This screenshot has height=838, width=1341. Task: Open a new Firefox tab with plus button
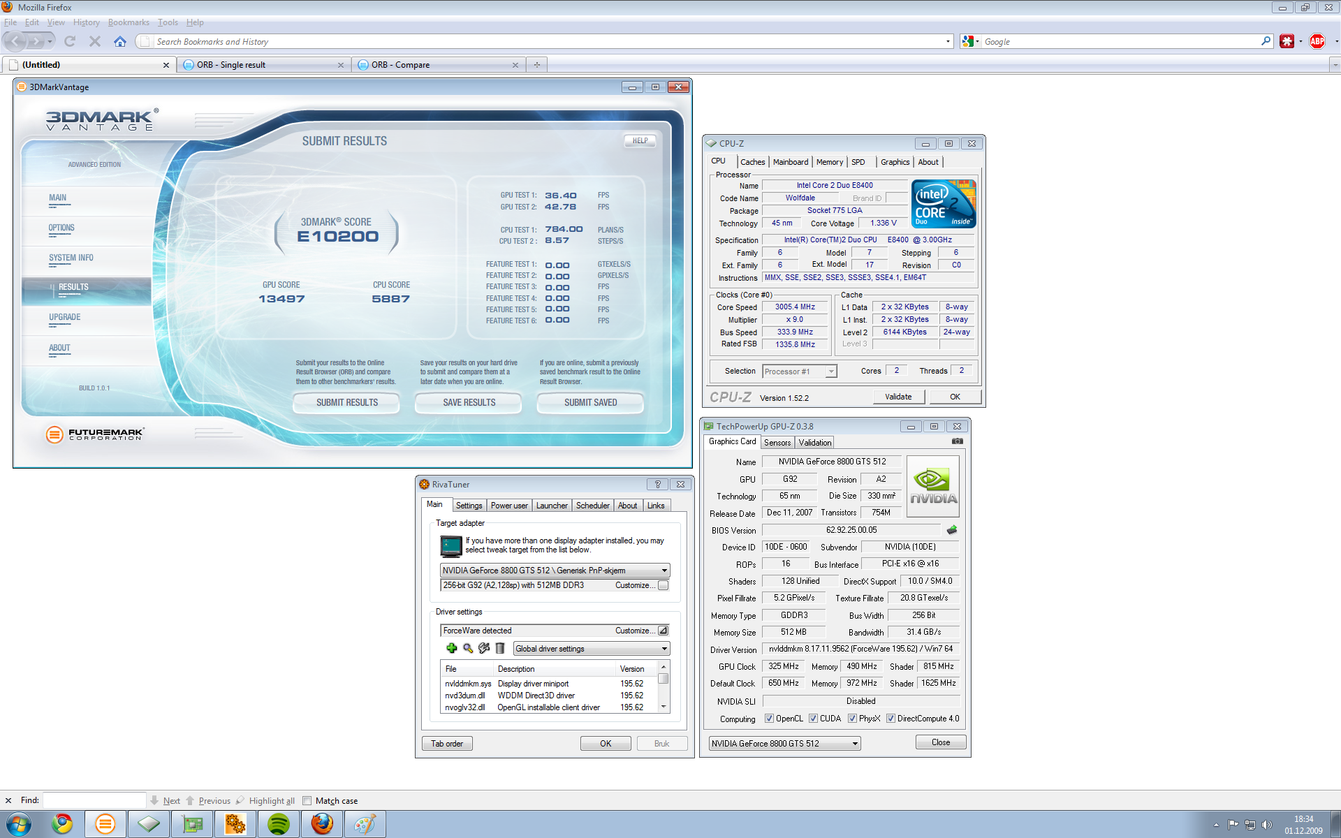(537, 65)
